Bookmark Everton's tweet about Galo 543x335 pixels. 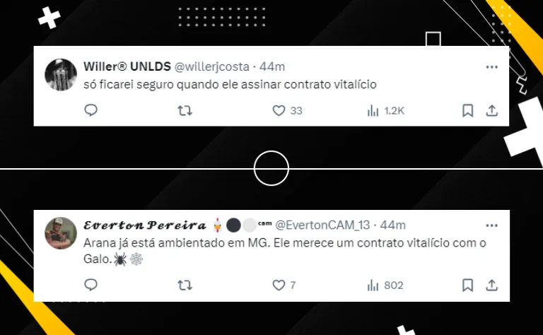point(467,285)
